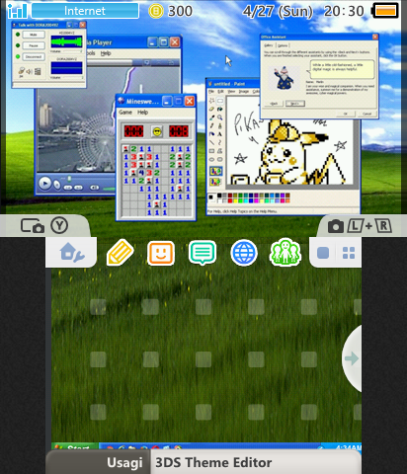Screen dimensions: 407x474
Task: Open the Friend List smiley icon
Action: pos(161,253)
